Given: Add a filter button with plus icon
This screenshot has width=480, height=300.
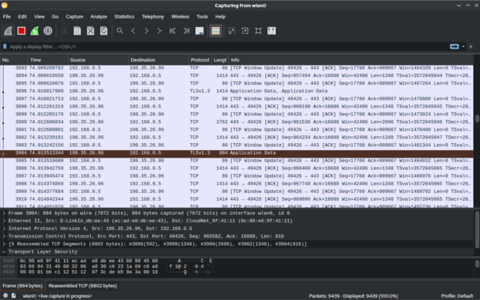Looking at the screenshot, I should pos(471,46).
